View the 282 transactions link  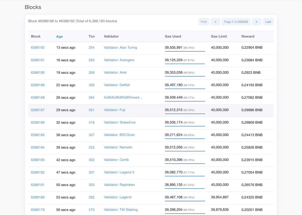click(92, 197)
